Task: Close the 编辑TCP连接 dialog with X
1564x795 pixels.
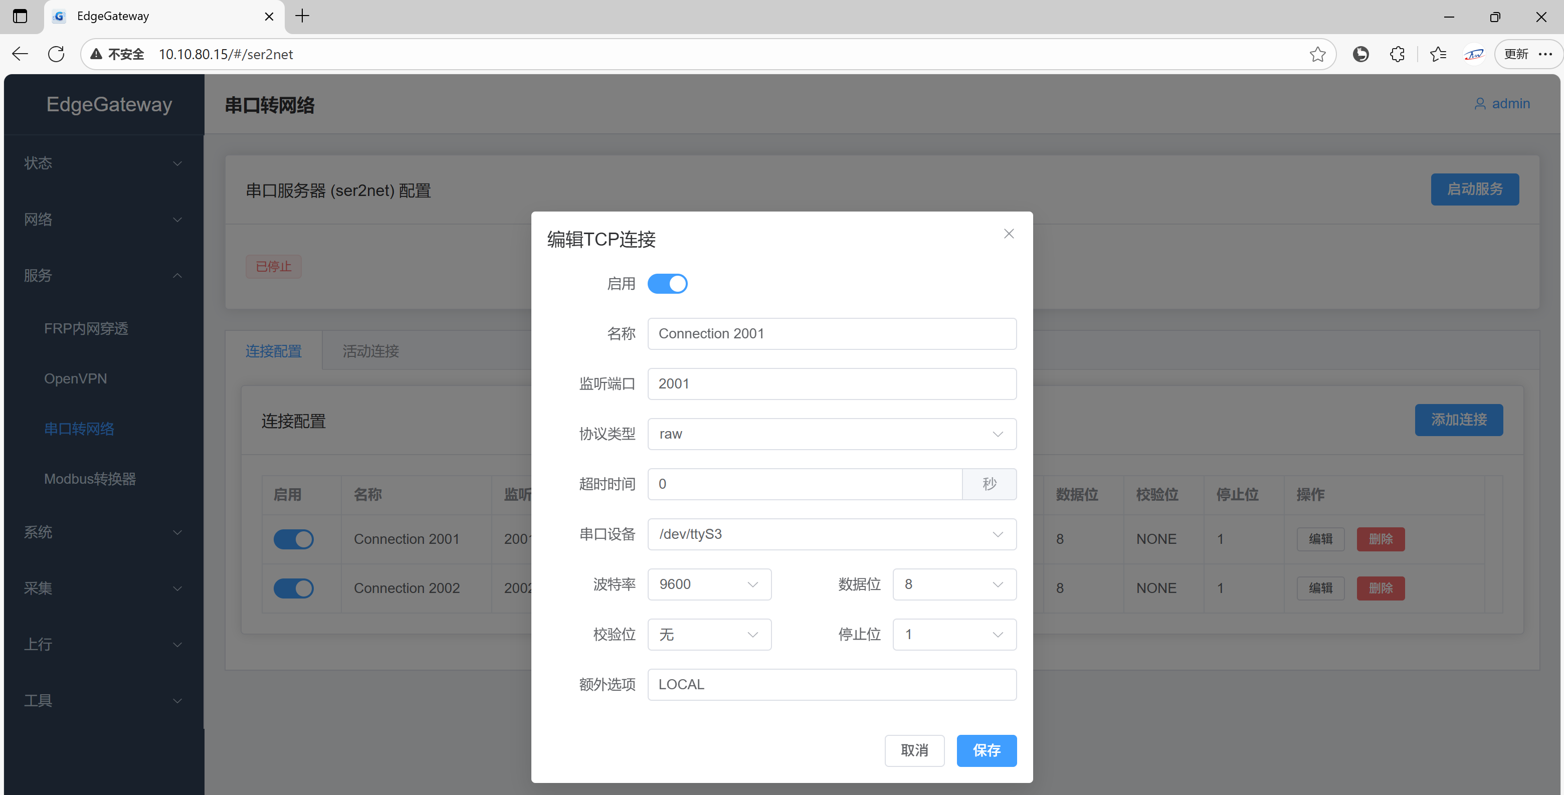Action: click(x=1009, y=234)
